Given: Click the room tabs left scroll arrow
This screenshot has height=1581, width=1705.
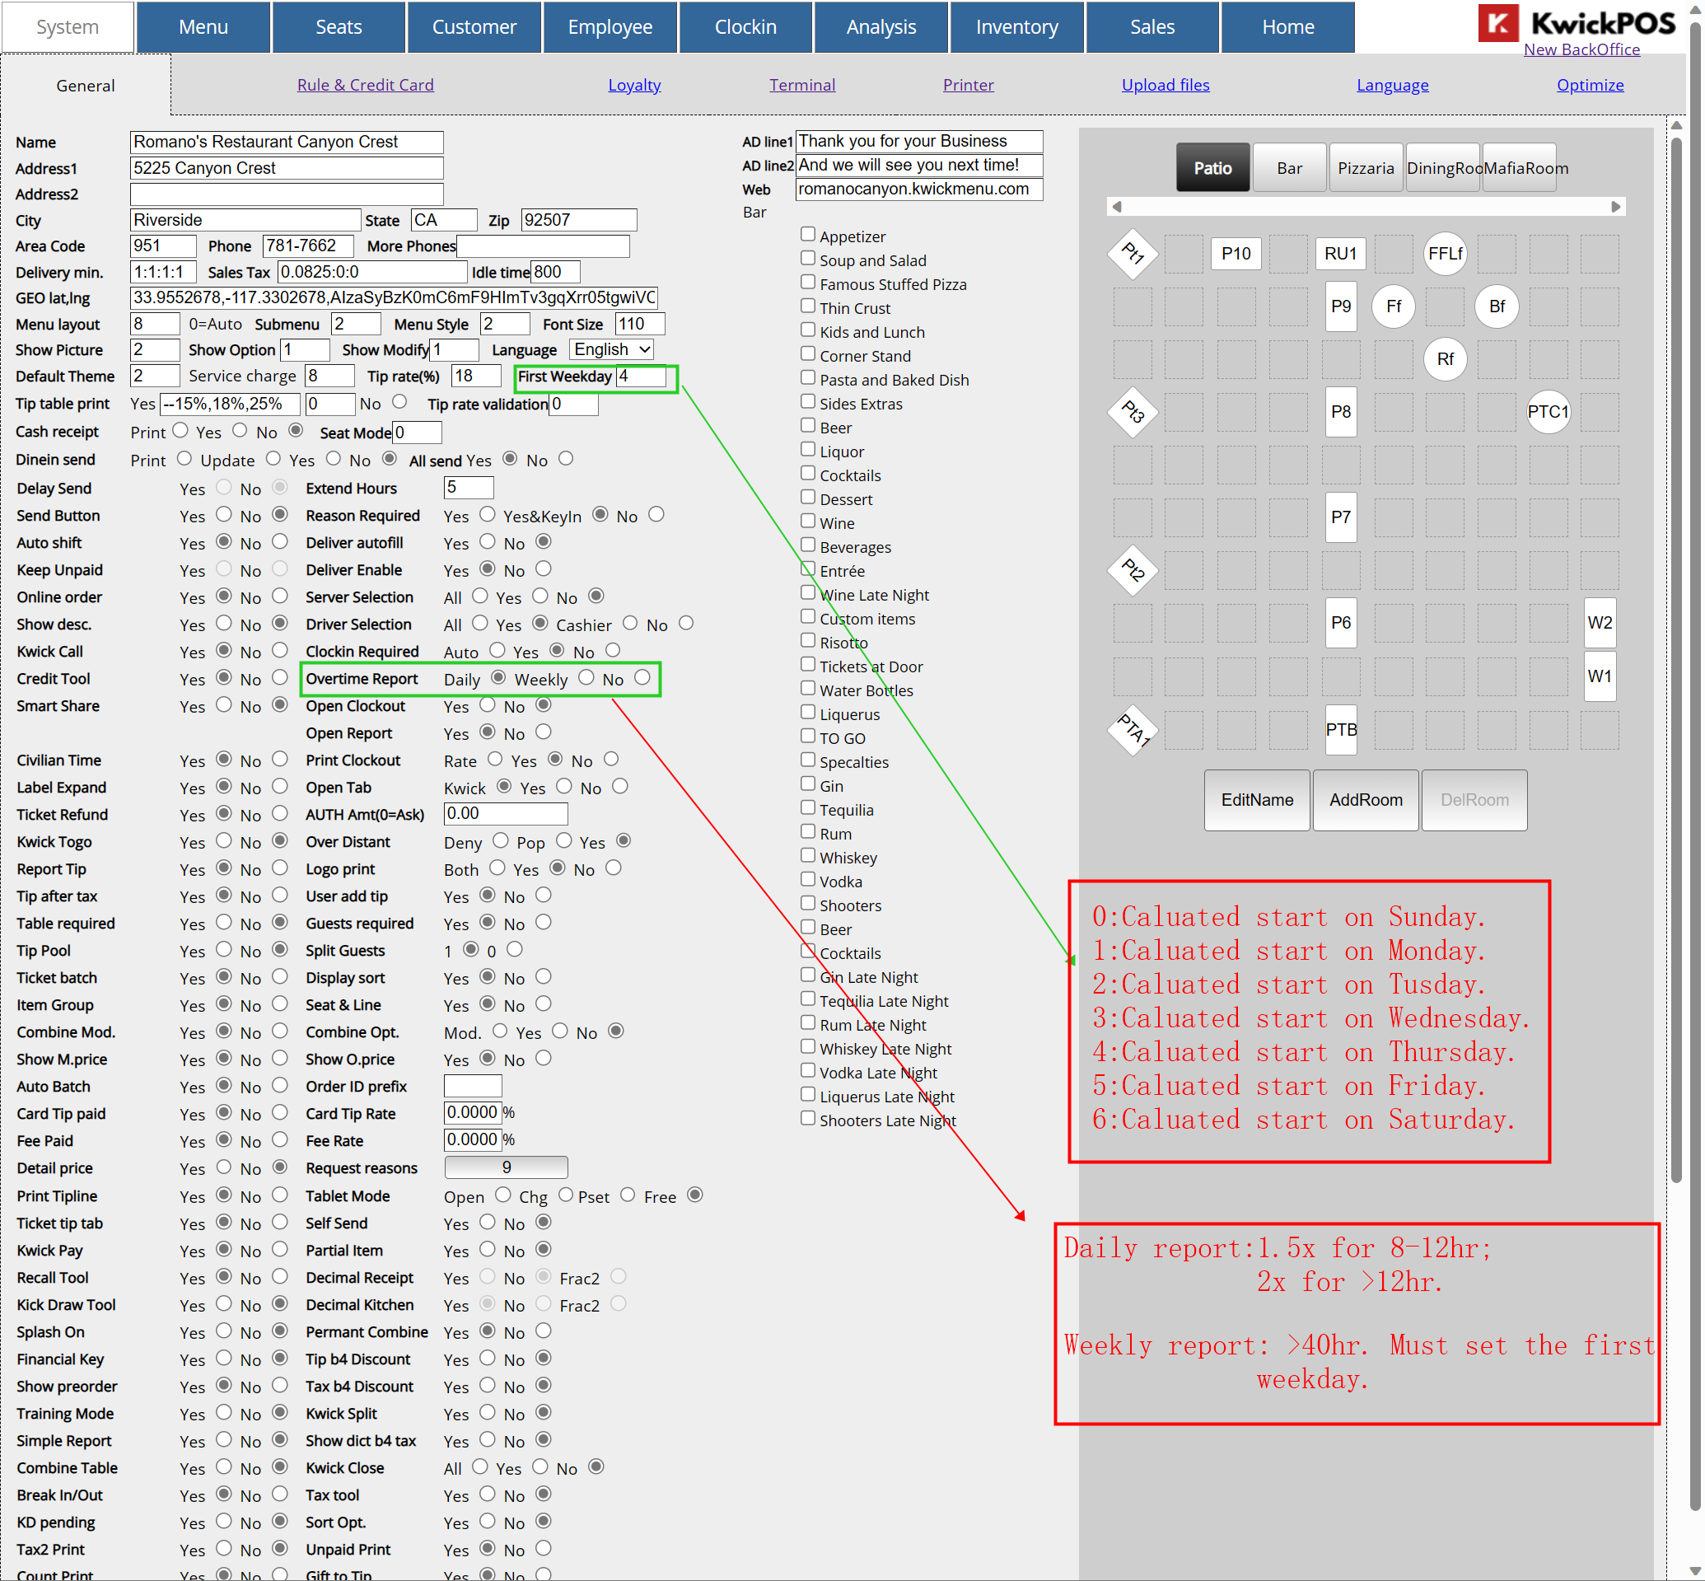Looking at the screenshot, I should coord(1115,207).
